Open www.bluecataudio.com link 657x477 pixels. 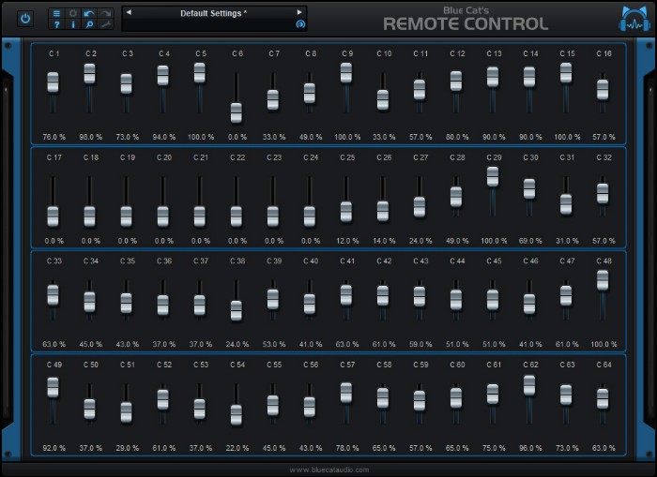(329, 470)
